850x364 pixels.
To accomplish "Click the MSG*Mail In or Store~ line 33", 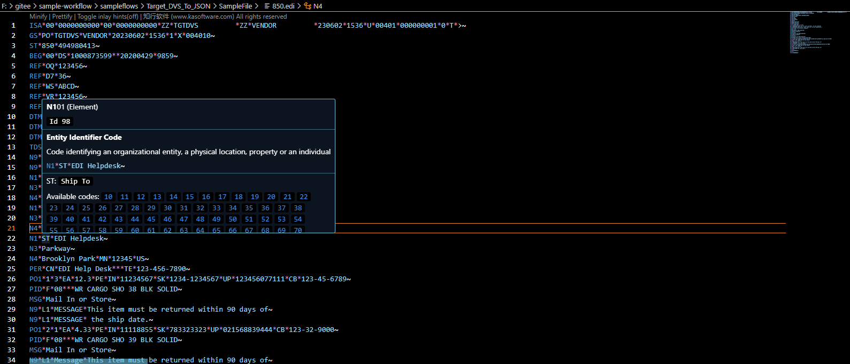I will pyautogui.click(x=73, y=350).
